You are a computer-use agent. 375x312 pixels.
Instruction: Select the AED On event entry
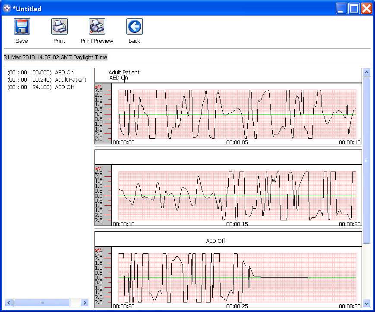pyautogui.click(x=41, y=72)
